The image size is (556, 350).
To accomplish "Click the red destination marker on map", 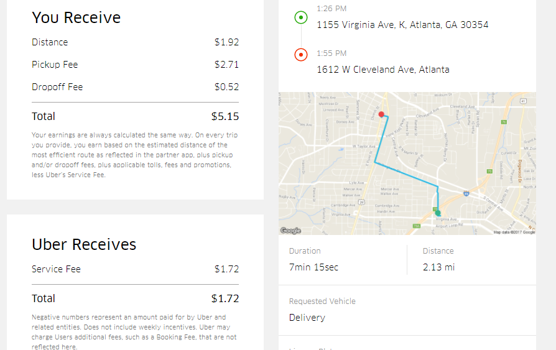I will coord(381,114).
